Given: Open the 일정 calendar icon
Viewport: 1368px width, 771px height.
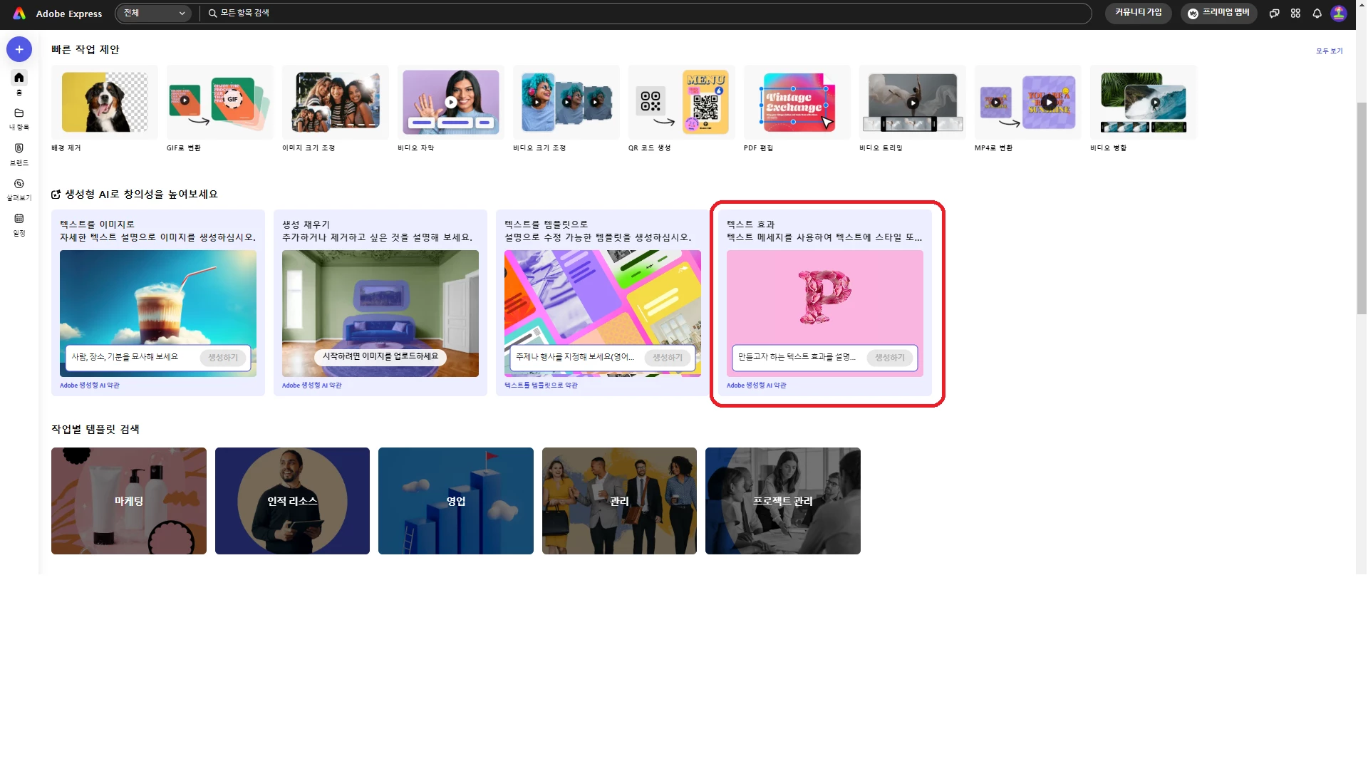Looking at the screenshot, I should click(x=19, y=219).
